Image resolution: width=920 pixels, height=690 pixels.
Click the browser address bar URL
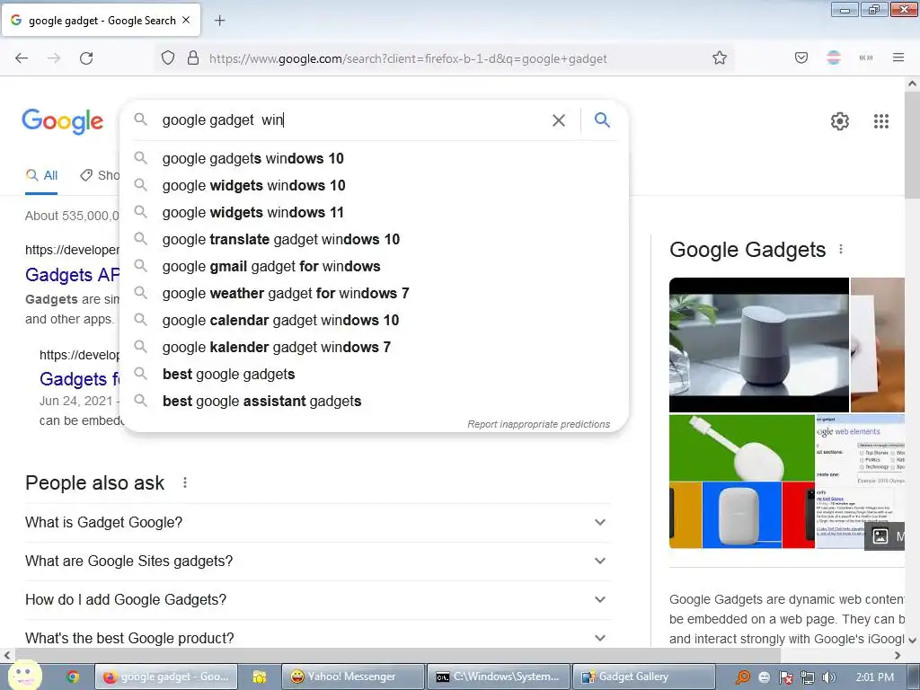408,58
